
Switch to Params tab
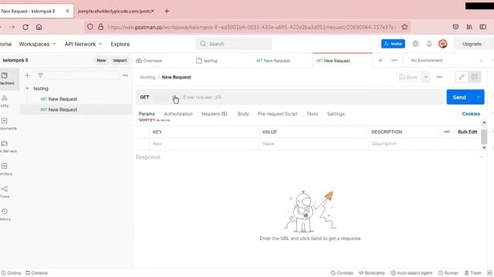147,114
